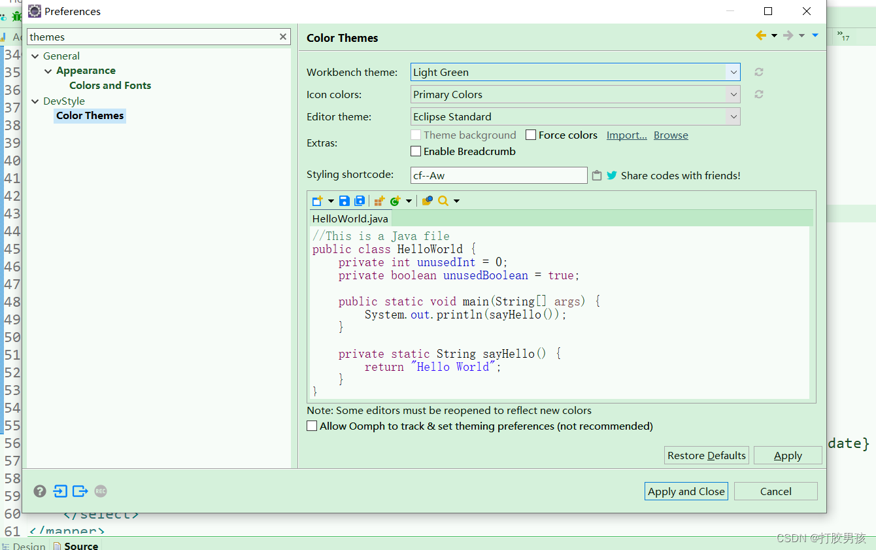The width and height of the screenshot is (876, 550).
Task: Click the back arrow in Color Themes header
Action: [761, 35]
